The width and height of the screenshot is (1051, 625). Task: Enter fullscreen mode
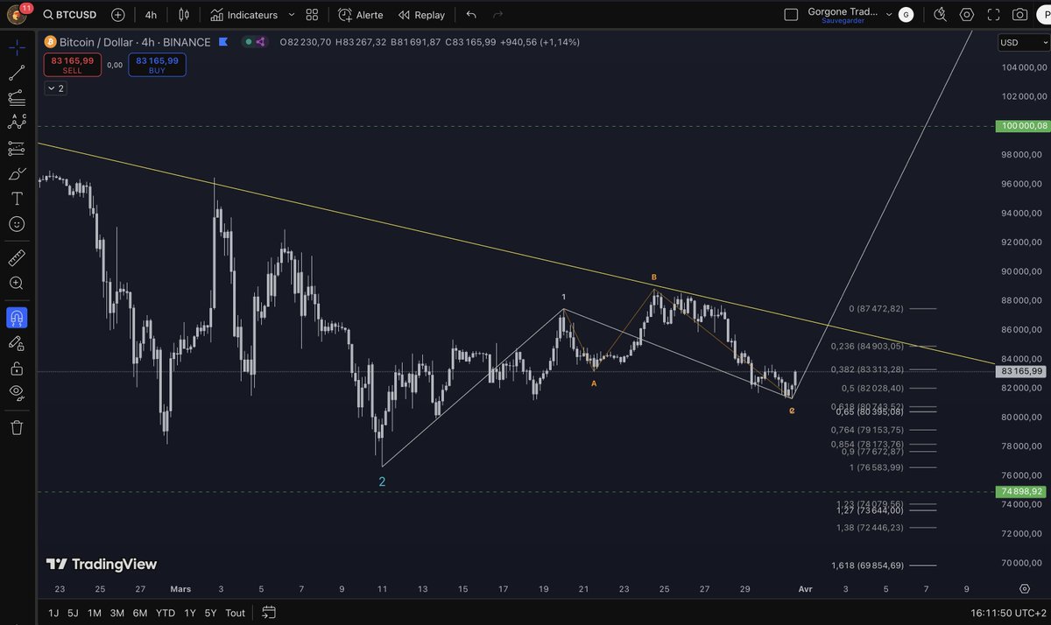(x=992, y=15)
